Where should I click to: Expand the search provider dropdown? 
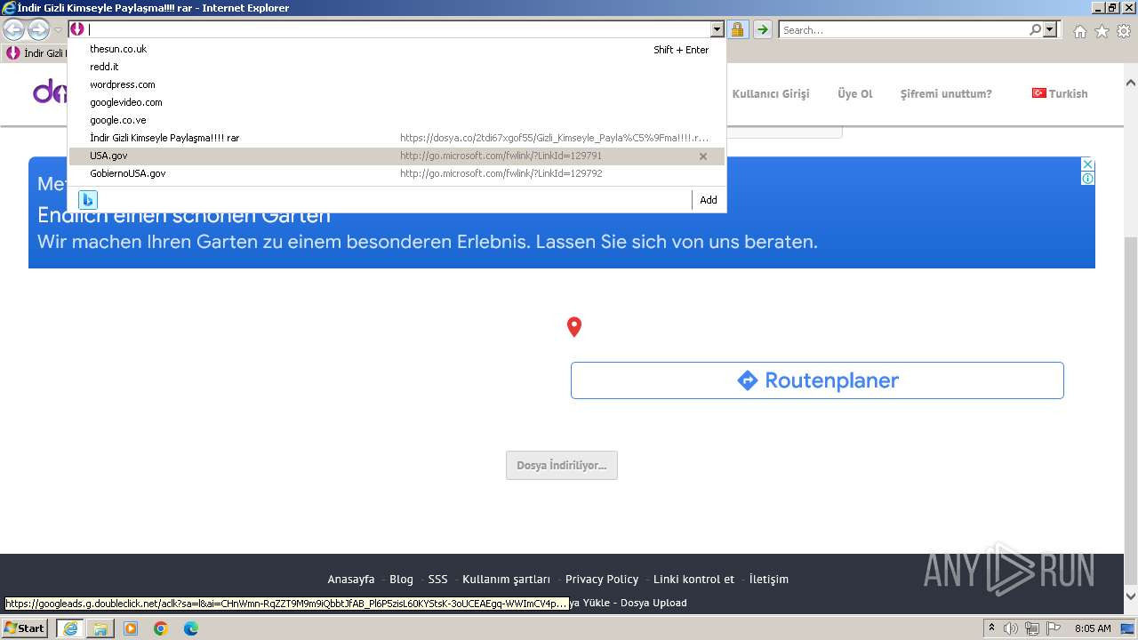tap(1051, 29)
